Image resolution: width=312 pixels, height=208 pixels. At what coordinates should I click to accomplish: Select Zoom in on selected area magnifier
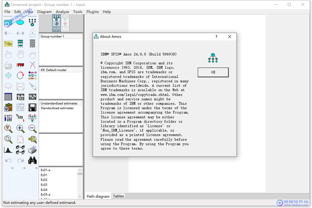[x=8, y=129]
